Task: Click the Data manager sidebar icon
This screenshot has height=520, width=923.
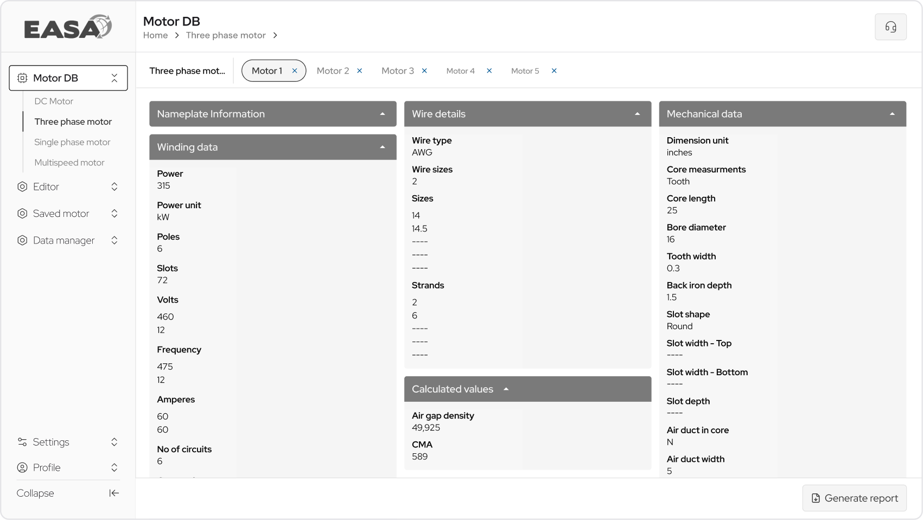Action: (x=22, y=240)
